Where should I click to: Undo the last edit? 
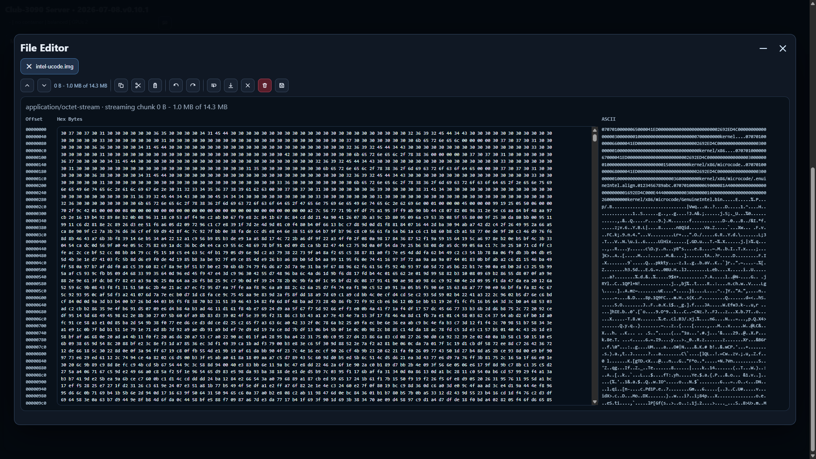point(176,85)
